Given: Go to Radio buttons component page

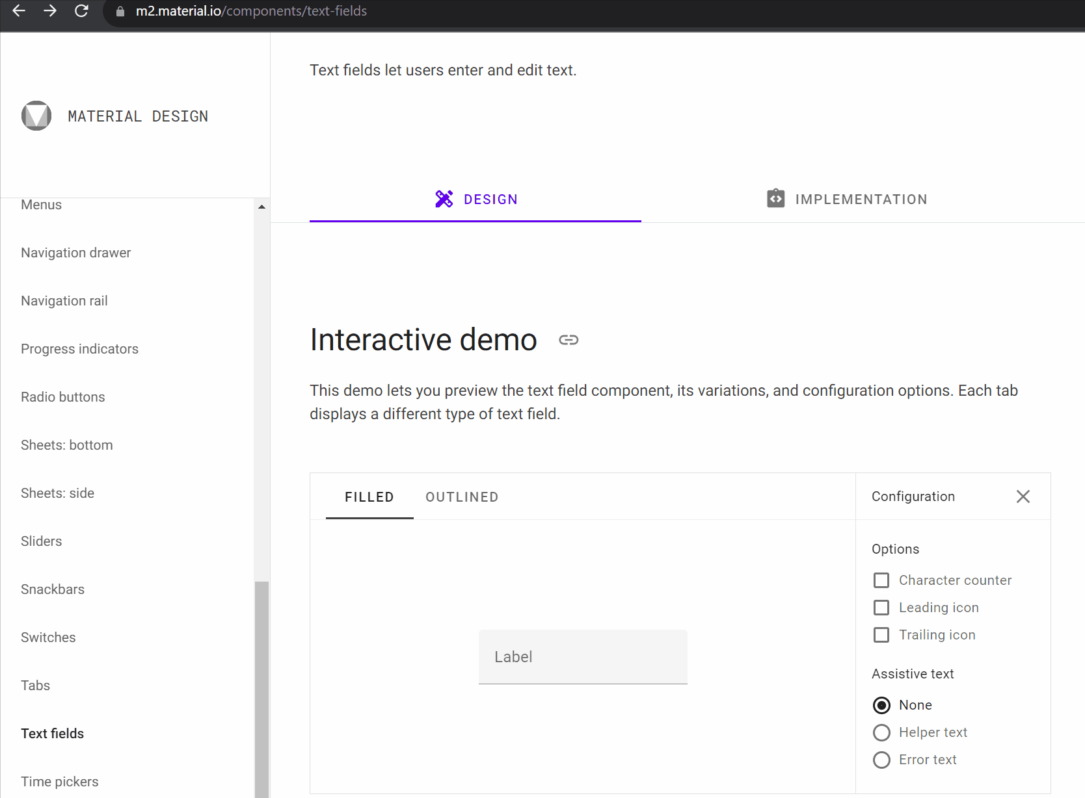Looking at the screenshot, I should [x=63, y=397].
